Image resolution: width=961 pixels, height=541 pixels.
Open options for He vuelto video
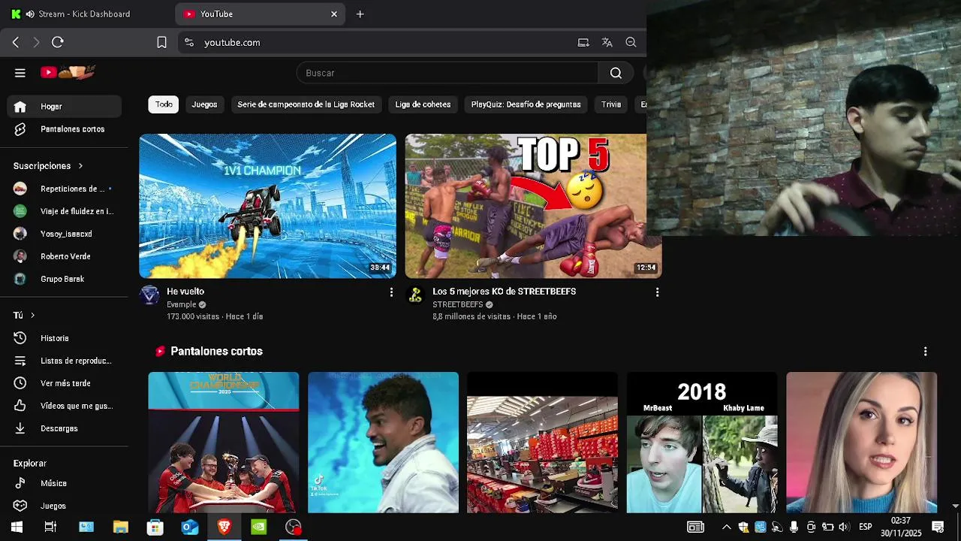click(x=391, y=292)
